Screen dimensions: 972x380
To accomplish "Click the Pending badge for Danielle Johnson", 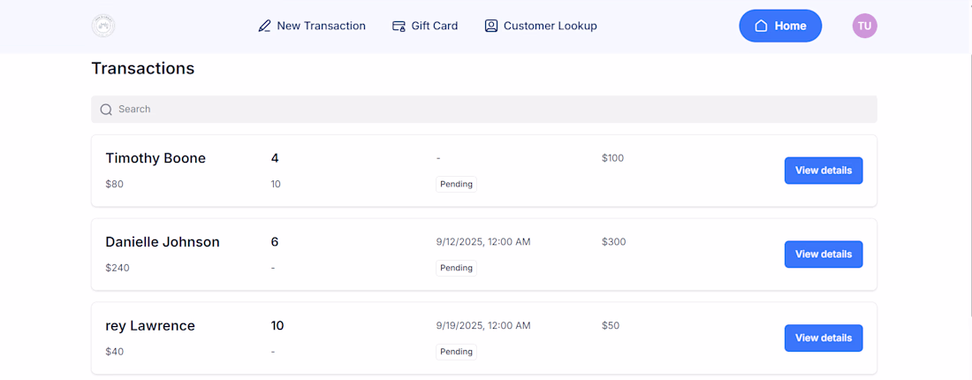I will tap(456, 268).
